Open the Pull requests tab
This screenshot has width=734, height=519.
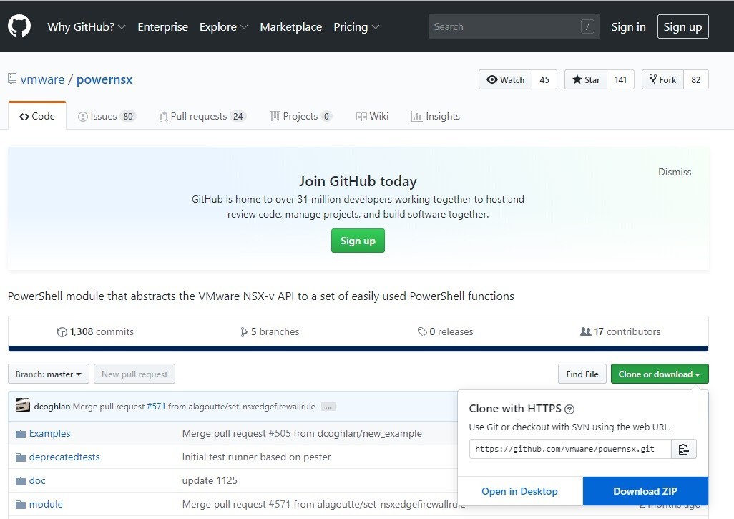tap(202, 116)
